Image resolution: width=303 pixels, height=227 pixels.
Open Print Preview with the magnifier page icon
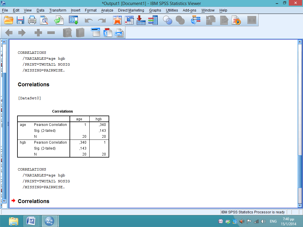click(44, 20)
